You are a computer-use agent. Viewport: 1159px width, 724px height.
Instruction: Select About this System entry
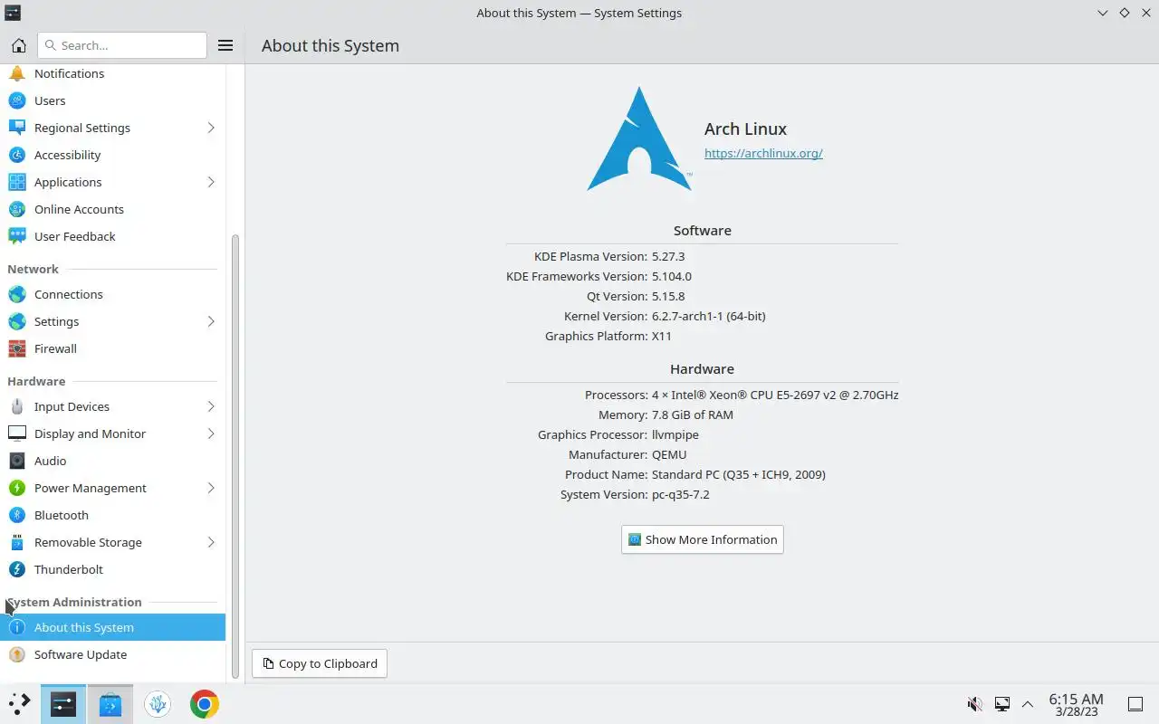point(112,627)
